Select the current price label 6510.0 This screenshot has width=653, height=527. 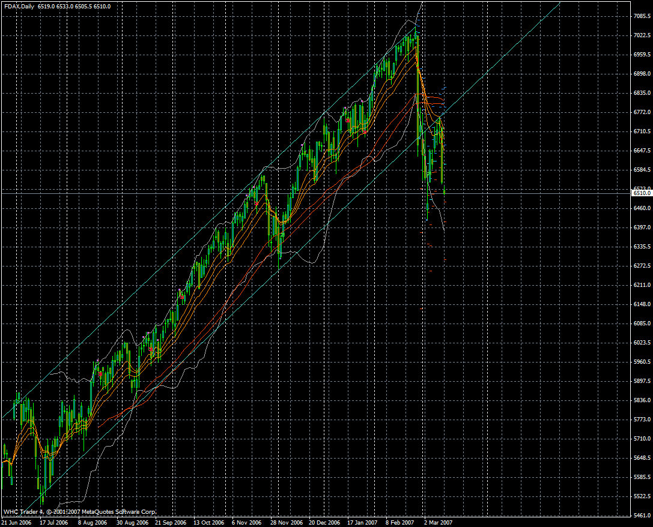coord(642,193)
